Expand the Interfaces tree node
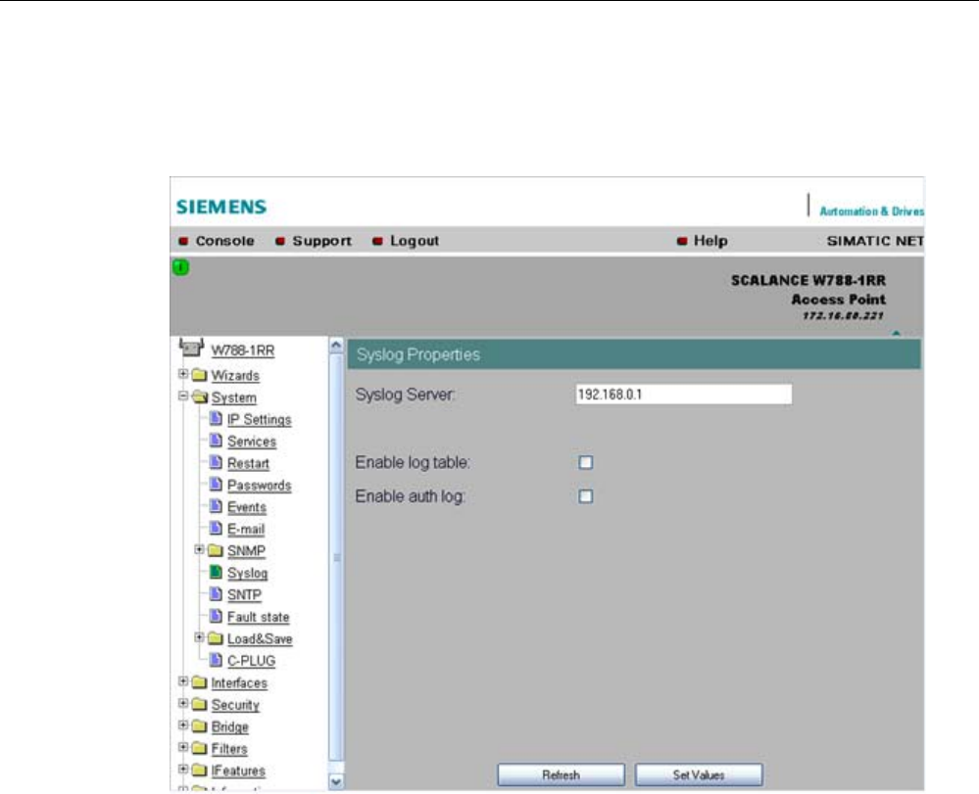 [183, 680]
